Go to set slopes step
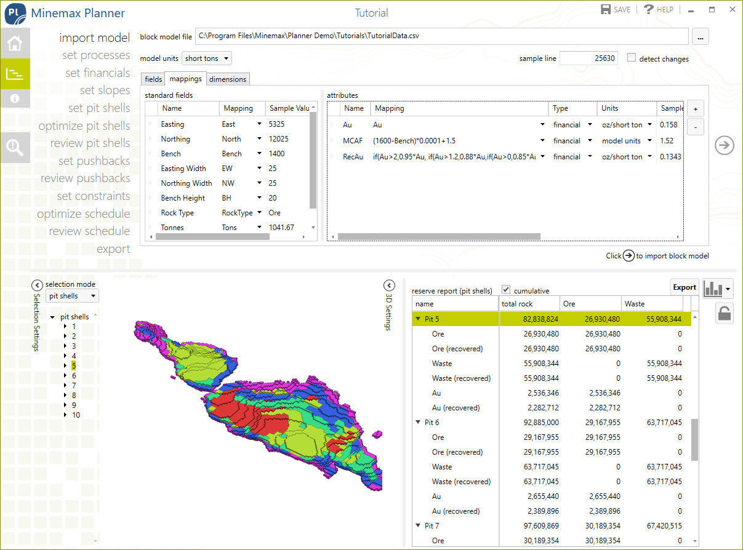 tap(105, 91)
